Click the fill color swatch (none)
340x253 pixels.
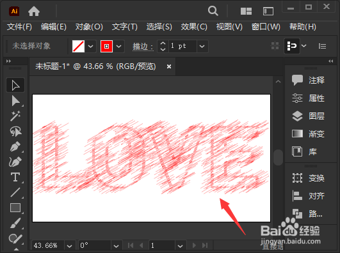click(x=78, y=46)
